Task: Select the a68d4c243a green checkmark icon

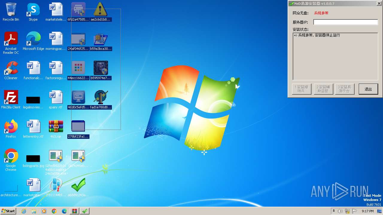Action: click(78, 188)
